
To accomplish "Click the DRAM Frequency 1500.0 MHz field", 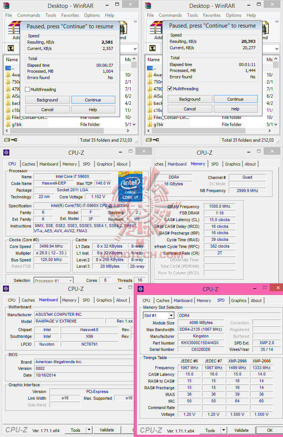I will pyautogui.click(x=220, y=206).
